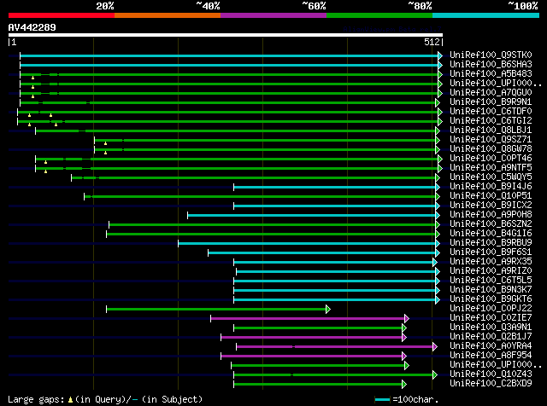Viewport: 547px width, 406px height.
Task: Click the yellow query-gap symbol in the Large gaps legend
Action: pyautogui.click(x=70, y=400)
